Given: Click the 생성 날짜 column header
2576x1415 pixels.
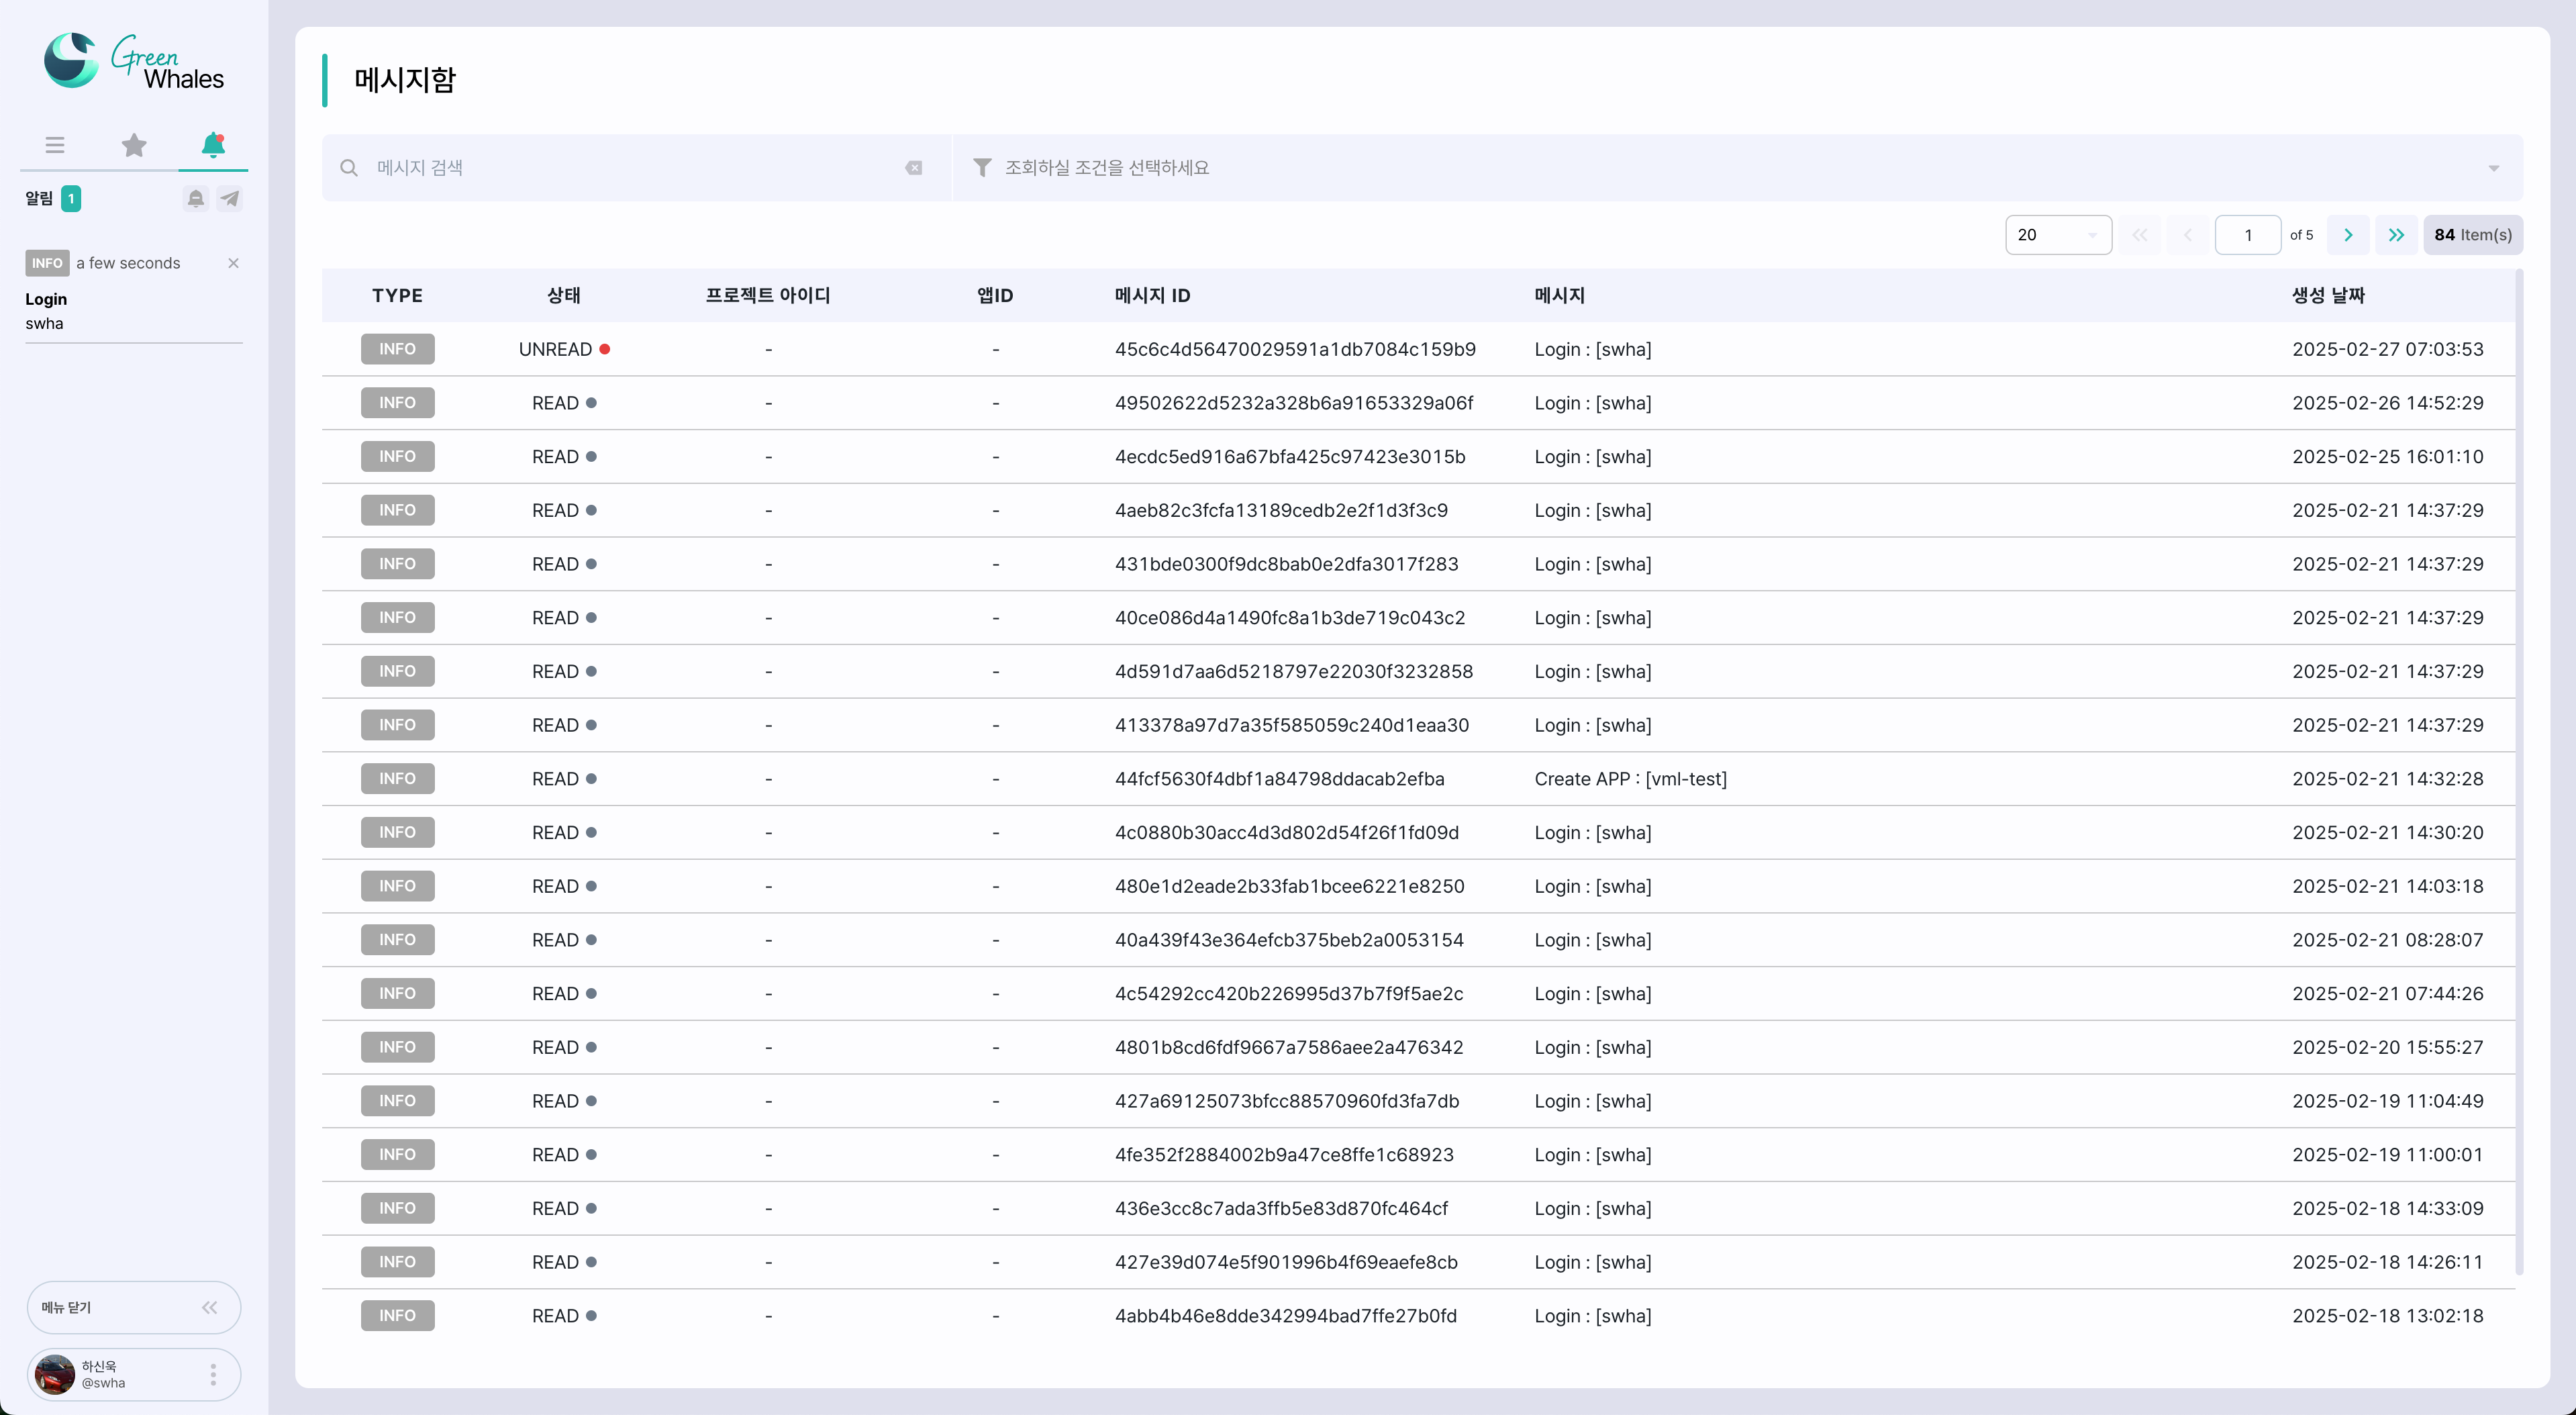Looking at the screenshot, I should (x=2328, y=295).
